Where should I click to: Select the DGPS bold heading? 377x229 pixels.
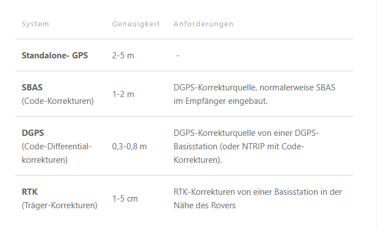point(33,133)
